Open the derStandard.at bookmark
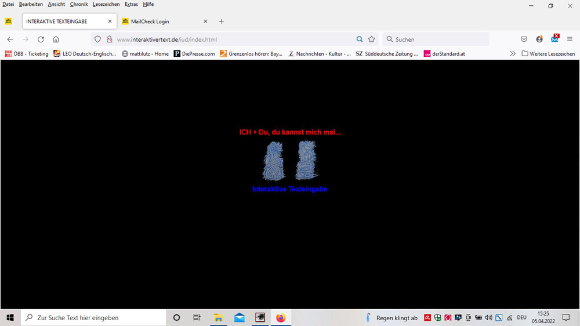This screenshot has height=326, width=580. point(444,54)
